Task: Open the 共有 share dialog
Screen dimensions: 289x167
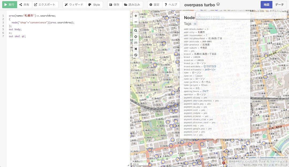Action: pyautogui.click(x=25, y=5)
